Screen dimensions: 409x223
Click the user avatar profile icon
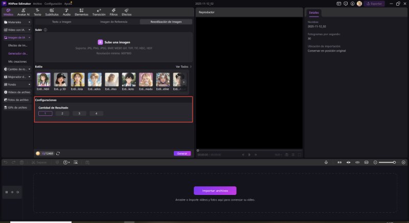(359, 4)
